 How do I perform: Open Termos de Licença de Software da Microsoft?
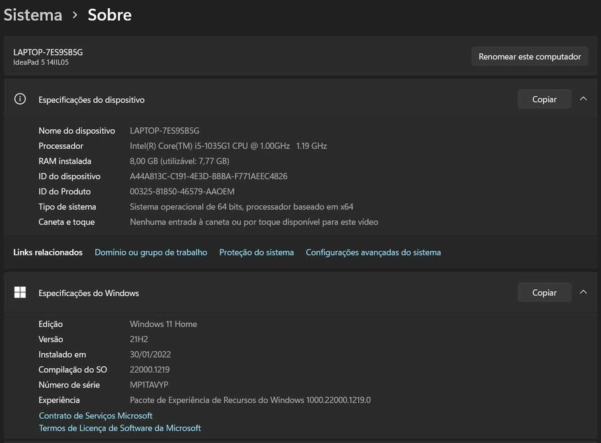pyautogui.click(x=120, y=428)
